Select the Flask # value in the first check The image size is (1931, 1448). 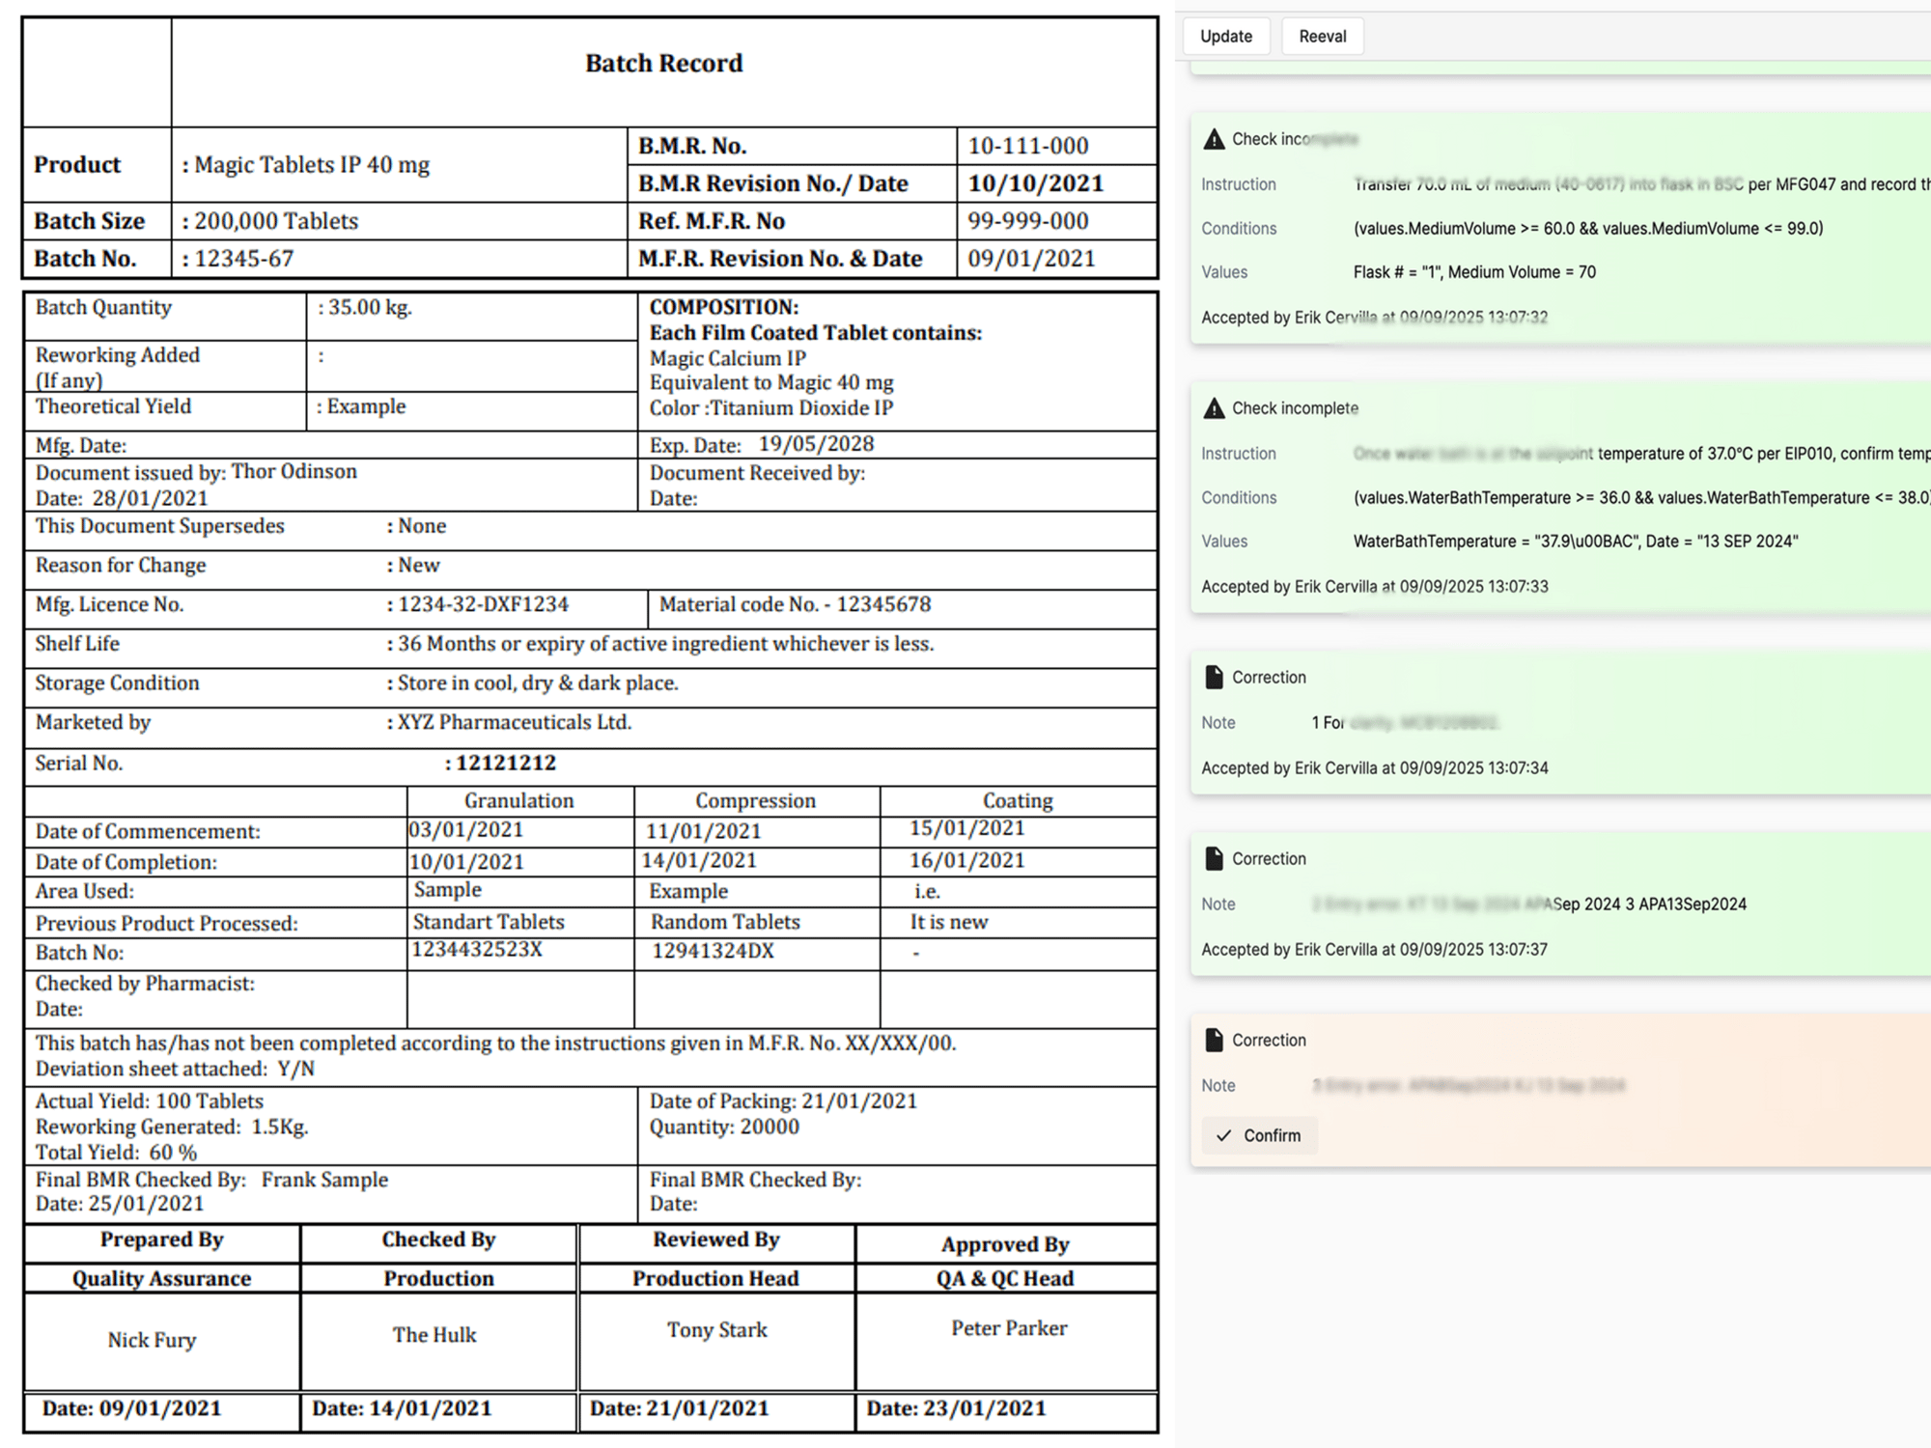tap(1391, 271)
